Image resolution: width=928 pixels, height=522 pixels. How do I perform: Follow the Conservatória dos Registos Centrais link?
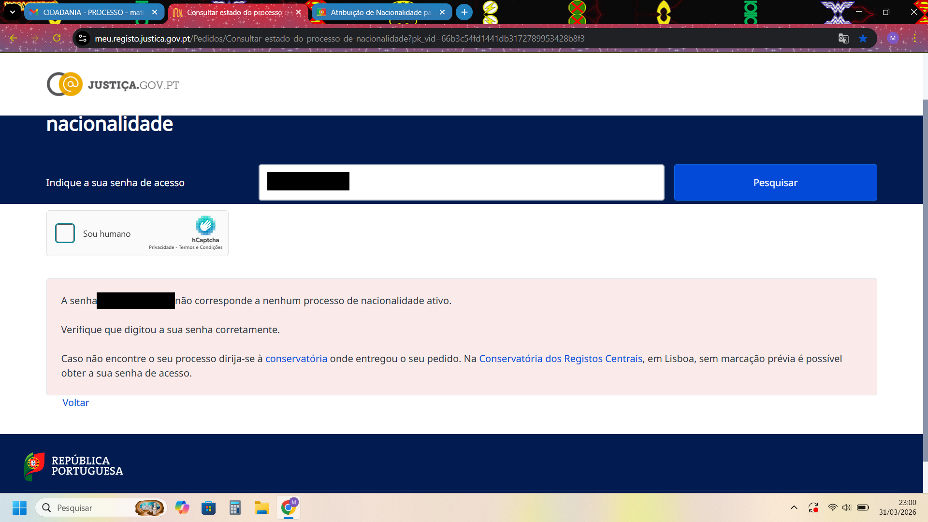561,359
